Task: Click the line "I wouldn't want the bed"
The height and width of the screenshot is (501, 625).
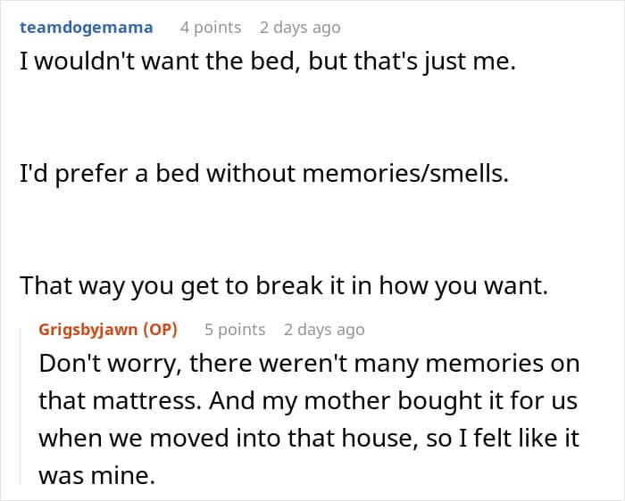Action: [268, 62]
